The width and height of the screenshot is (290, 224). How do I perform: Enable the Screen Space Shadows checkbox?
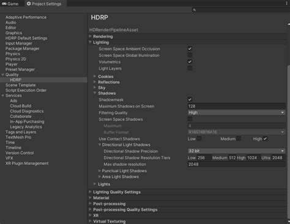click(190, 119)
